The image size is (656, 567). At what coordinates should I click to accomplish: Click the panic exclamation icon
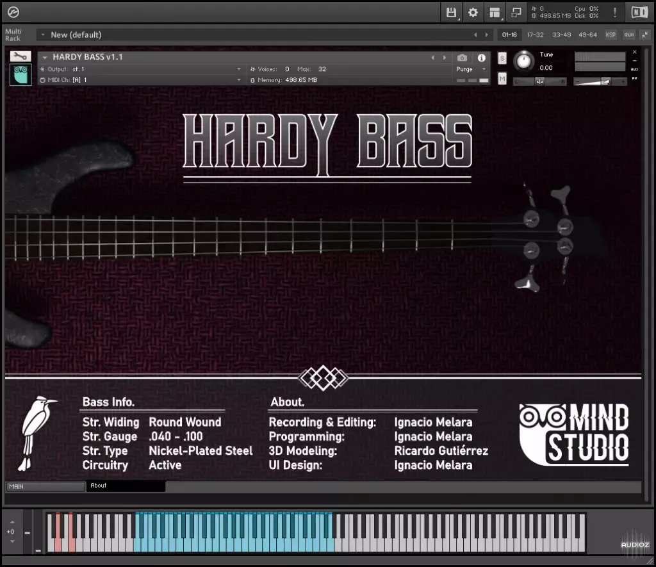point(614,12)
